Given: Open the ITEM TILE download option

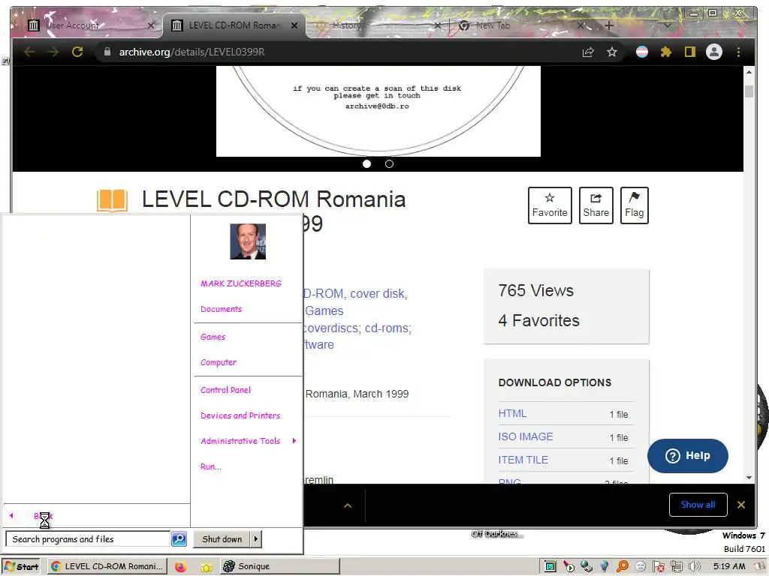Looking at the screenshot, I should (x=523, y=460).
